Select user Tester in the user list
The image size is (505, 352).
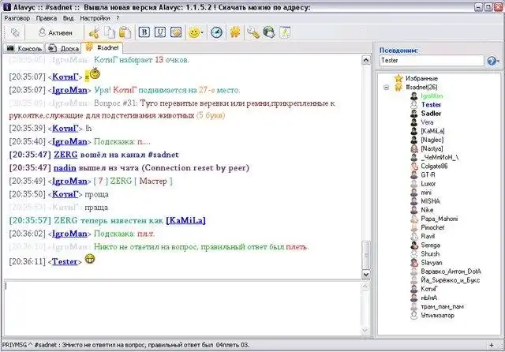coord(431,105)
